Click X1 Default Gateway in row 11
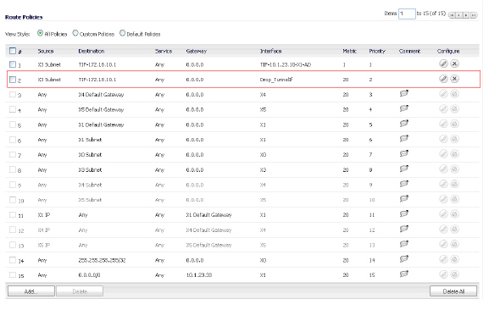The image size is (489, 321). click(x=208, y=215)
